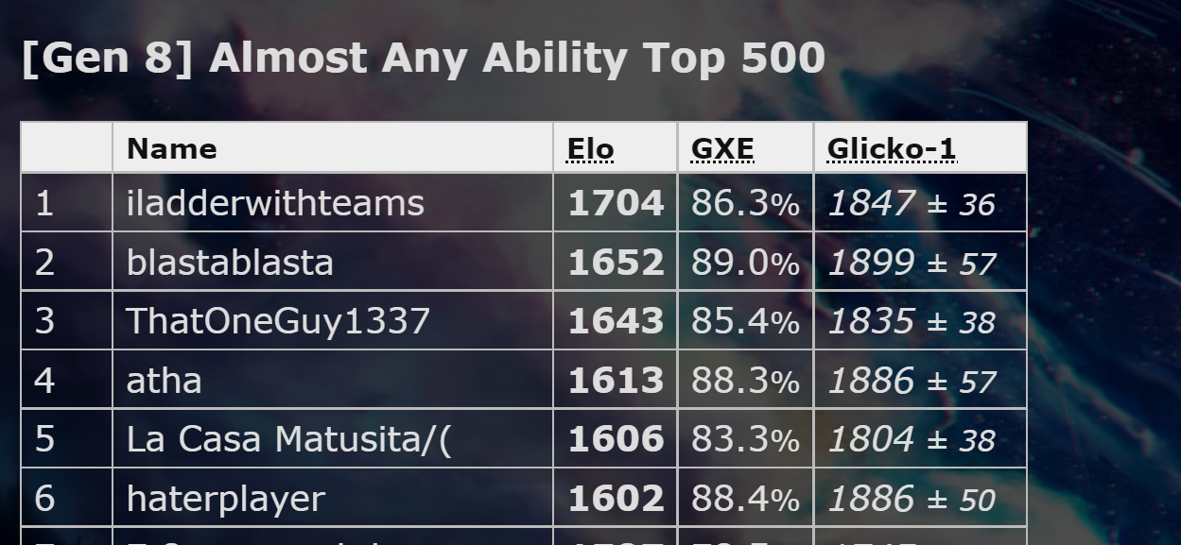
Task: Select the haterplayer name
Action: (x=226, y=499)
